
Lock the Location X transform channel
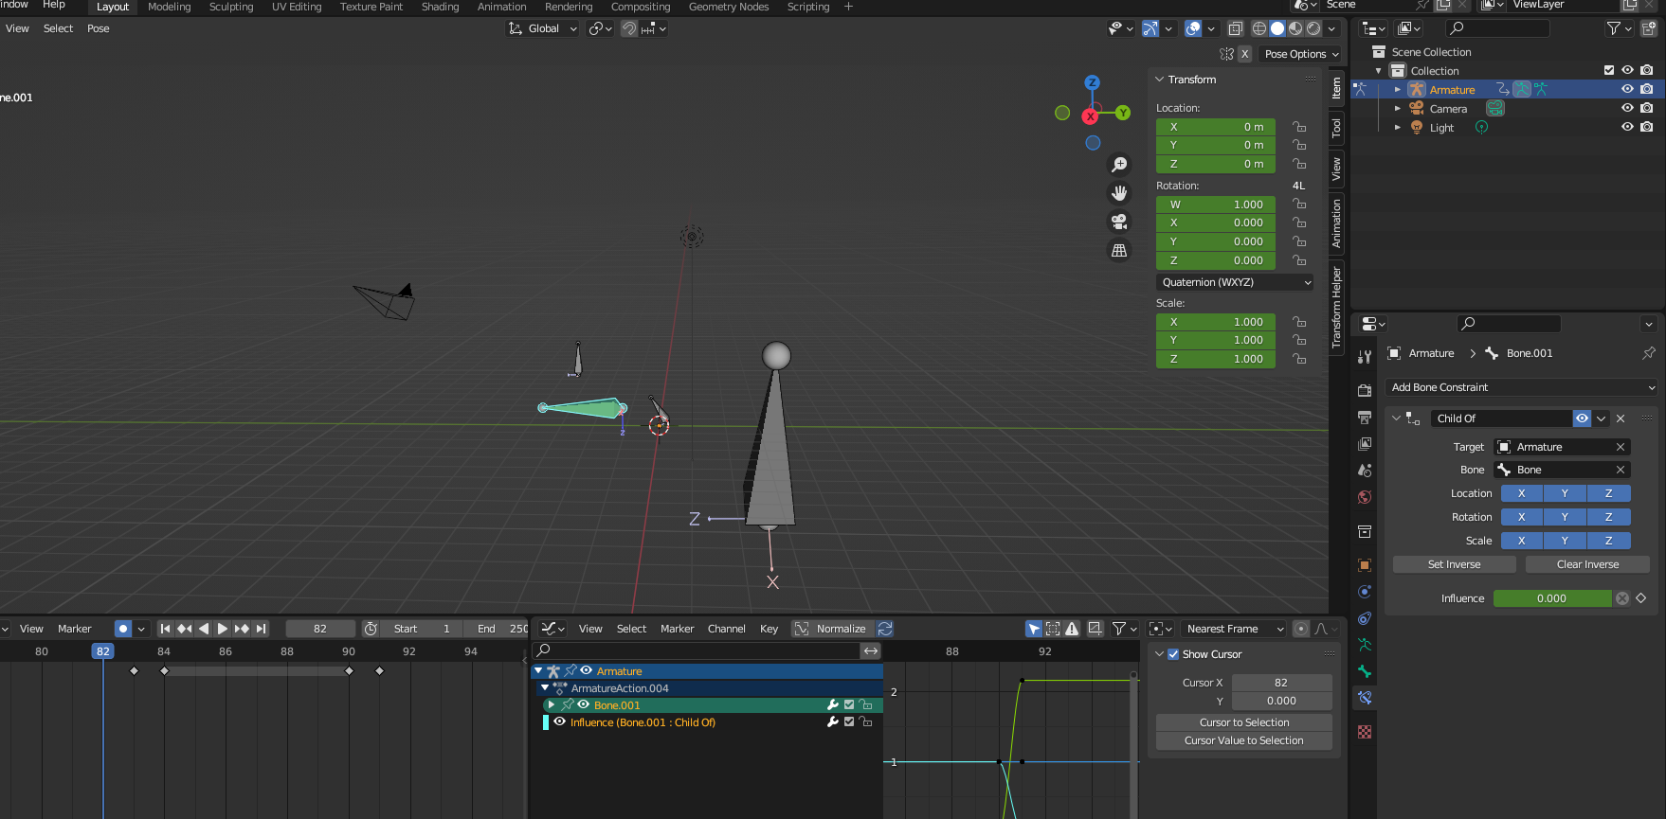click(1299, 127)
